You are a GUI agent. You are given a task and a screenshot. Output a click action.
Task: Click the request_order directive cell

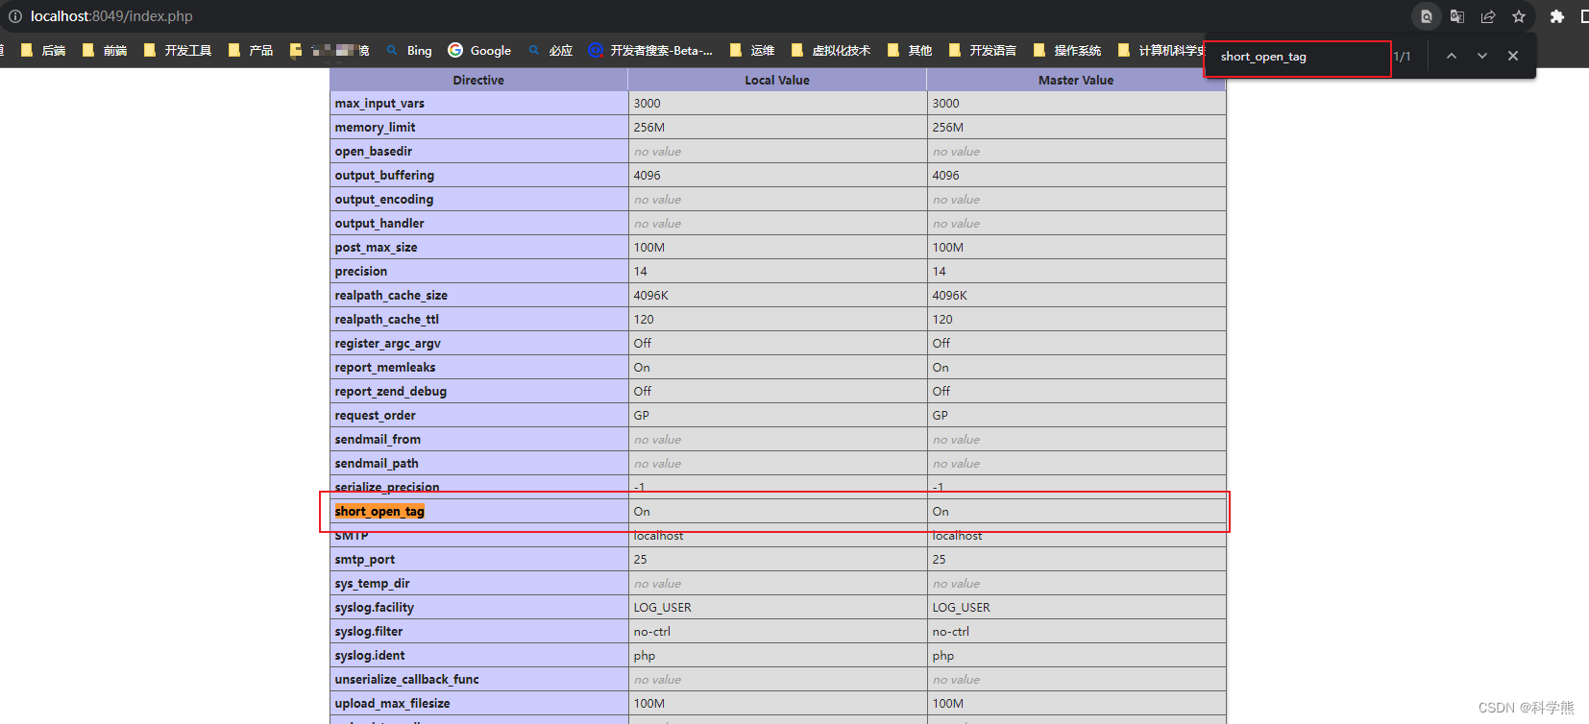478,415
